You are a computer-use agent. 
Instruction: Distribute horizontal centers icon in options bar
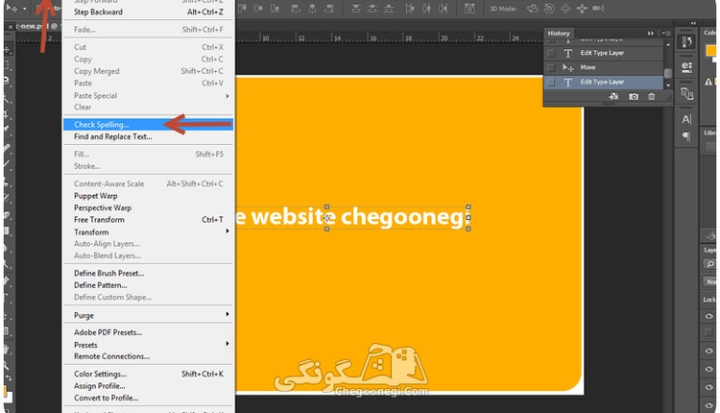(426, 9)
